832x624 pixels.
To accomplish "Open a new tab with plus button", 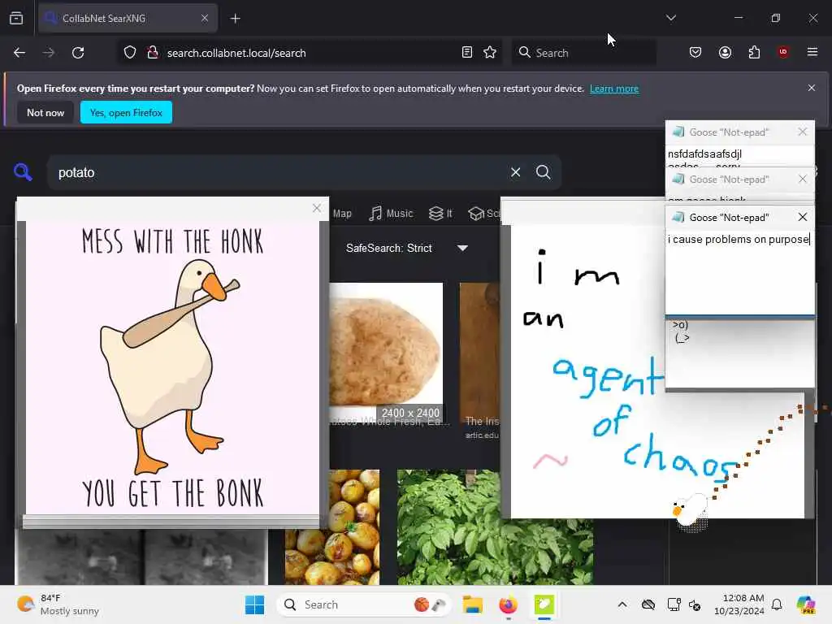I will [236, 19].
